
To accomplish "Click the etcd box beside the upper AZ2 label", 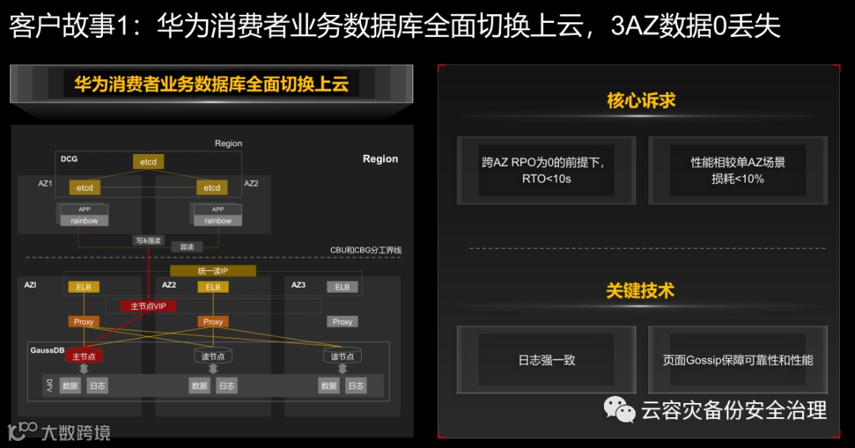I will [211, 188].
